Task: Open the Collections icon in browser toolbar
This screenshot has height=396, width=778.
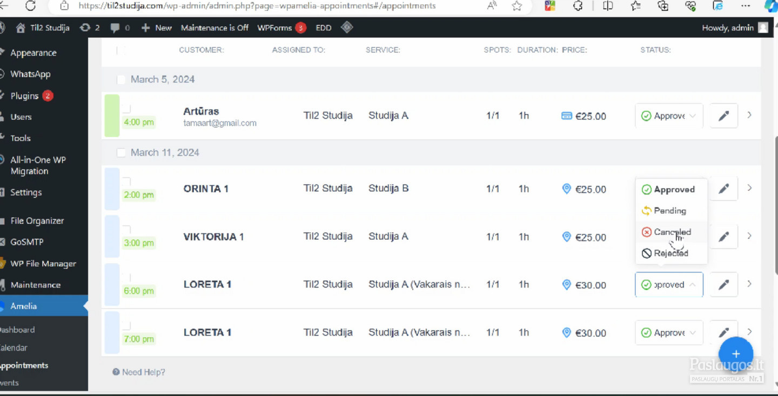Action: [663, 6]
